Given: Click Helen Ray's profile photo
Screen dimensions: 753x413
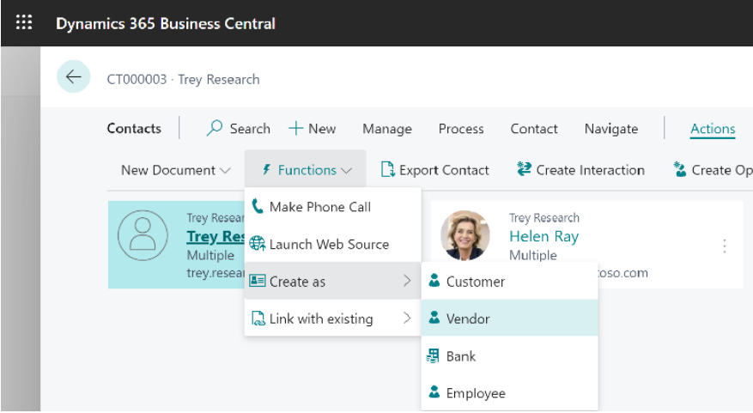Looking at the screenshot, I should (x=465, y=235).
